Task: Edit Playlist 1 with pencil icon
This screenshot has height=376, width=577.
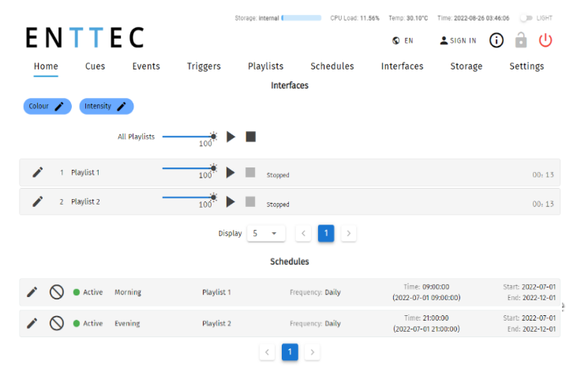Action: tap(38, 172)
